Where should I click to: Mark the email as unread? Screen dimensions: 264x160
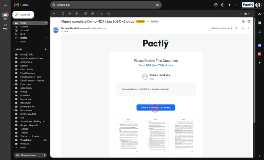point(86,14)
